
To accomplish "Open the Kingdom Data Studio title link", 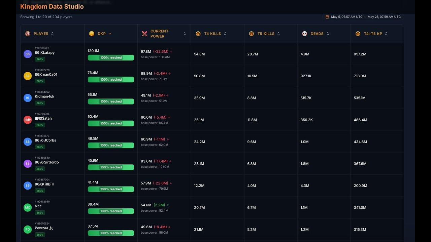I will pyautogui.click(x=52, y=6).
